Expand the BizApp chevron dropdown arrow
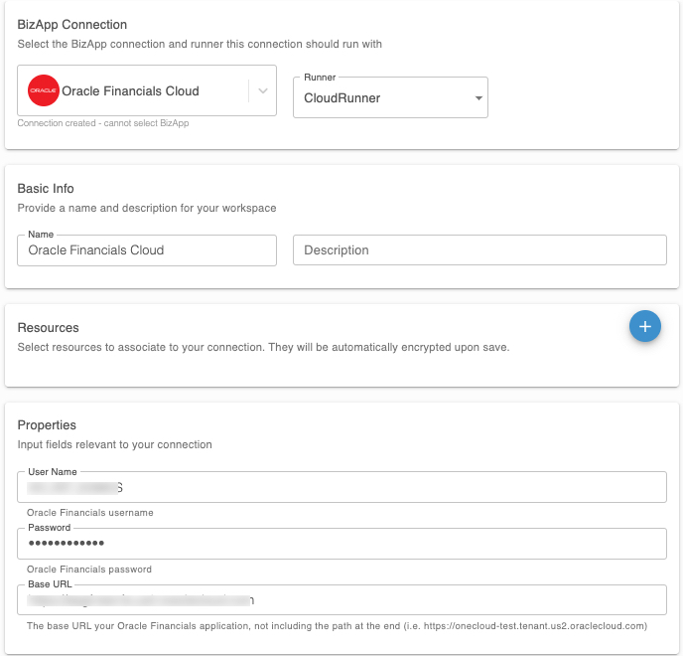 [263, 90]
